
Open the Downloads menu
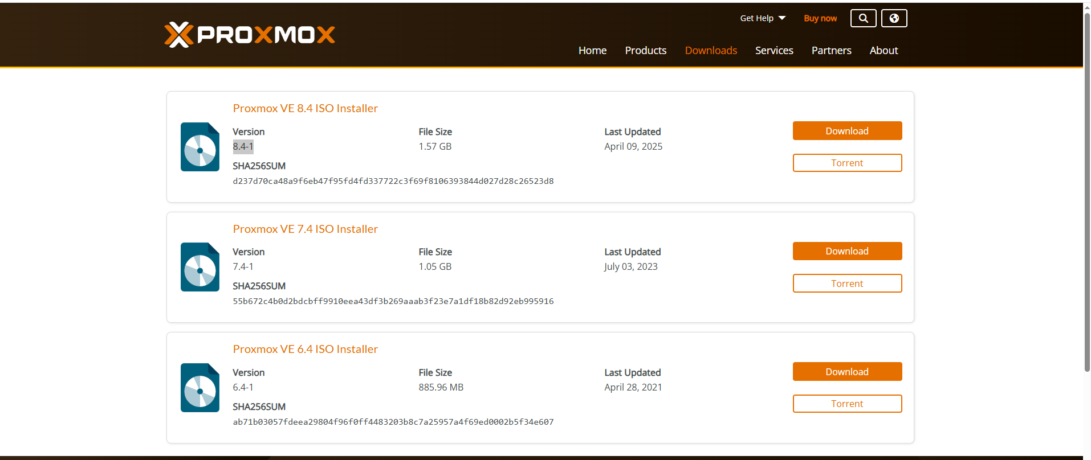pos(711,50)
